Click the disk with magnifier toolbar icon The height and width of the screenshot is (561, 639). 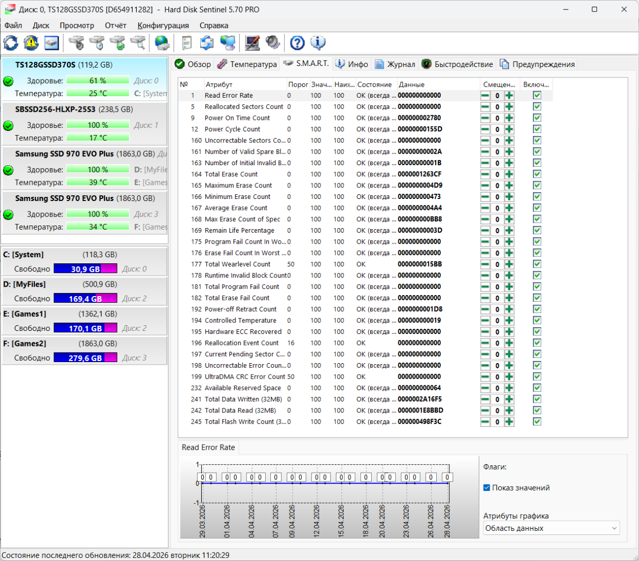pyautogui.click(x=138, y=43)
